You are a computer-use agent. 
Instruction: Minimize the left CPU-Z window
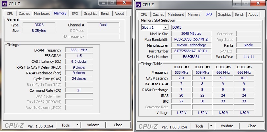point(103,3)
